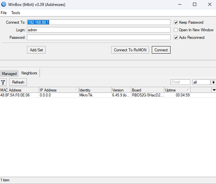Close the WinBox window
216x184 pixels.
(x=210, y=4)
